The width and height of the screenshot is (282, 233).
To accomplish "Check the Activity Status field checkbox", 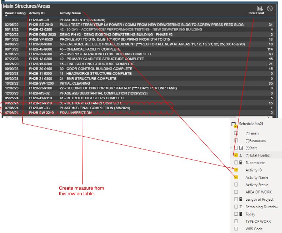I will click(236, 185).
